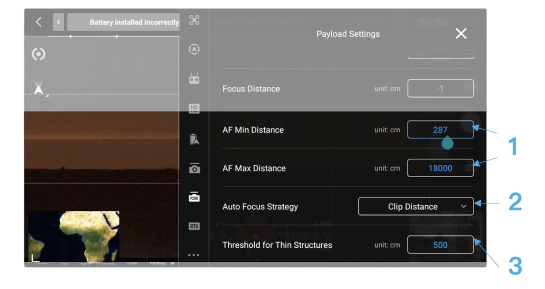Screen dimensions: 545x289
Task: Click the Focus Distance input box
Action: 440,89
